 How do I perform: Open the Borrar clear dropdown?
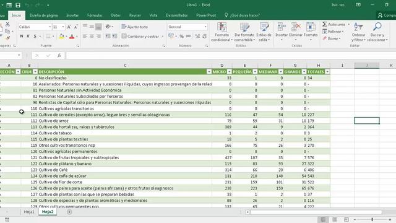[x=332, y=38]
